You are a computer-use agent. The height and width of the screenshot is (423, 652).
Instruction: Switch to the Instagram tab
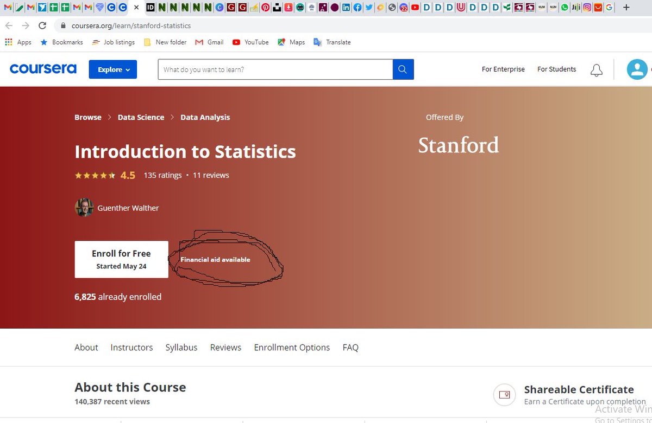coord(587,8)
